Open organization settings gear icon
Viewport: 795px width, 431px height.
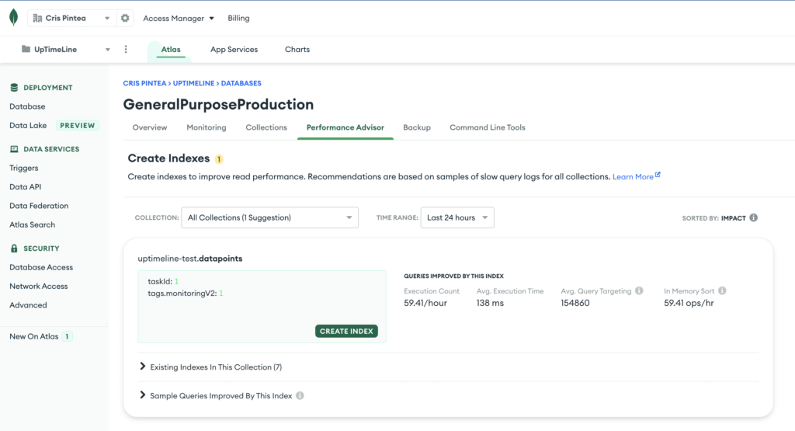click(x=125, y=19)
